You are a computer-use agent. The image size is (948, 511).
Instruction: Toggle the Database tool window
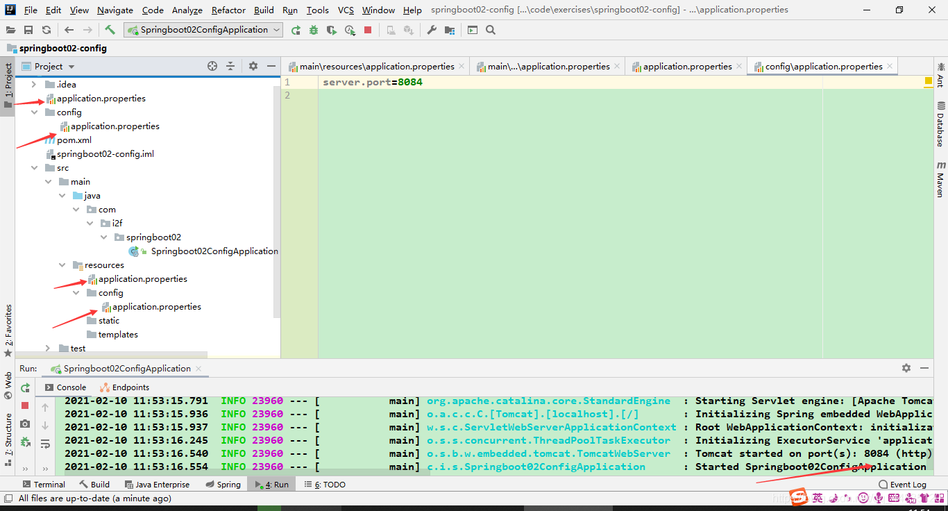pos(941,124)
